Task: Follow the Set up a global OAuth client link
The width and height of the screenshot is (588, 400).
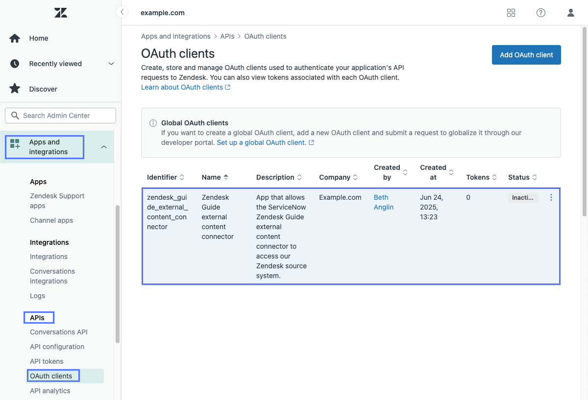Action: pyautogui.click(x=265, y=142)
